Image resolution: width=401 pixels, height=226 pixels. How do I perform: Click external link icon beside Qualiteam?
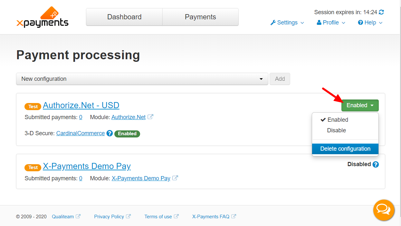78,216
